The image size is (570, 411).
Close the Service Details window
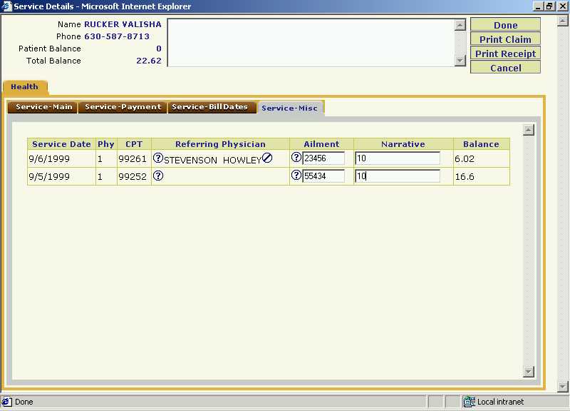562,6
